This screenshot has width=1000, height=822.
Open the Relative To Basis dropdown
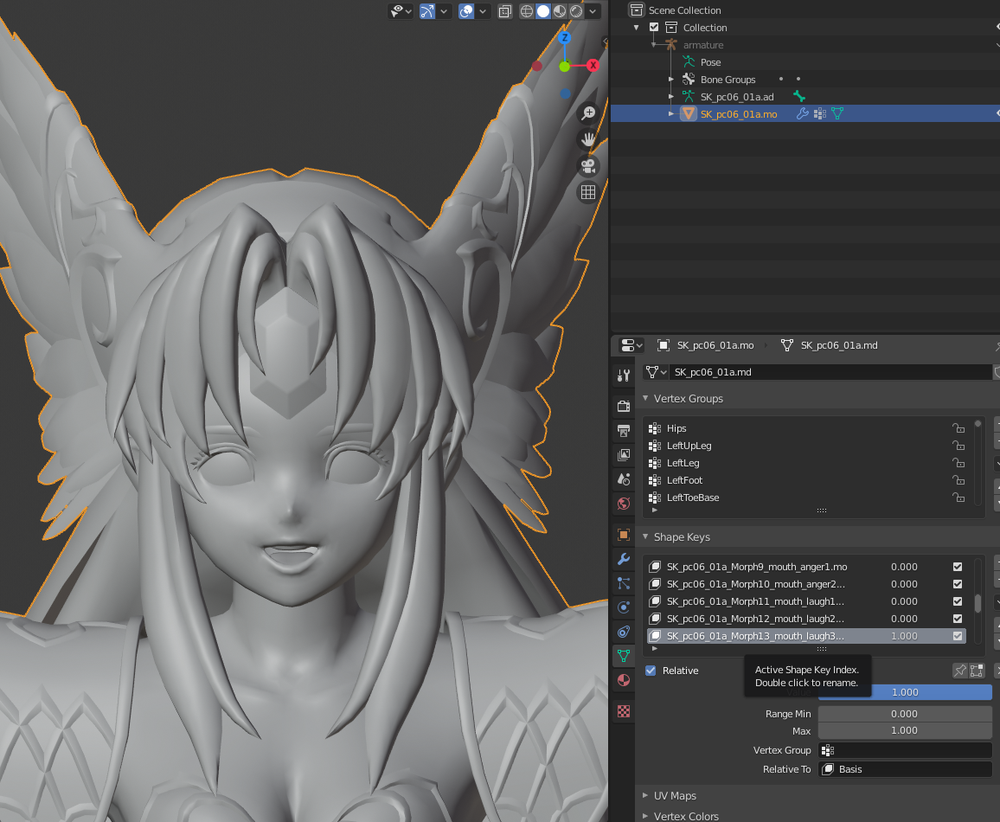(x=905, y=769)
